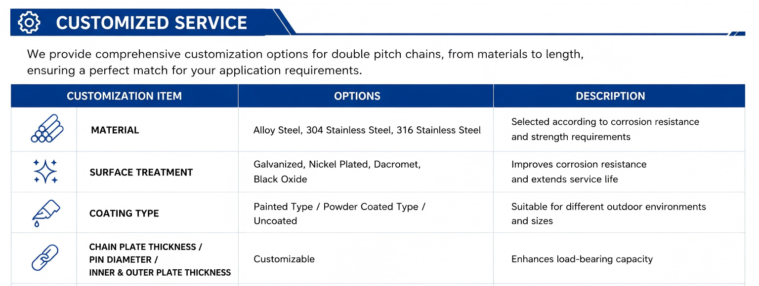This screenshot has width=759, height=286.
Task: Click the paint tube Coating Type icon
Action: point(45,213)
